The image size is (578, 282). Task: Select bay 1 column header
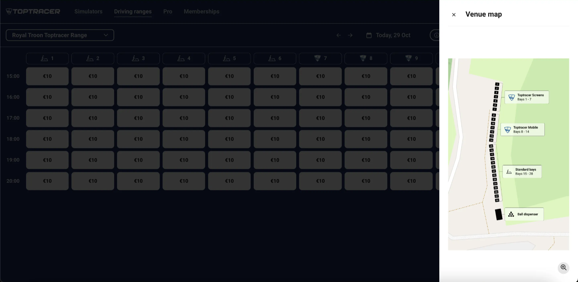tap(47, 58)
